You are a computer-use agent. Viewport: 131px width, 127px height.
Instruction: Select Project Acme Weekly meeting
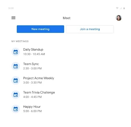[x=65, y=80]
